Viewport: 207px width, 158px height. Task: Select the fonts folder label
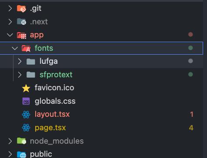[x=44, y=48]
